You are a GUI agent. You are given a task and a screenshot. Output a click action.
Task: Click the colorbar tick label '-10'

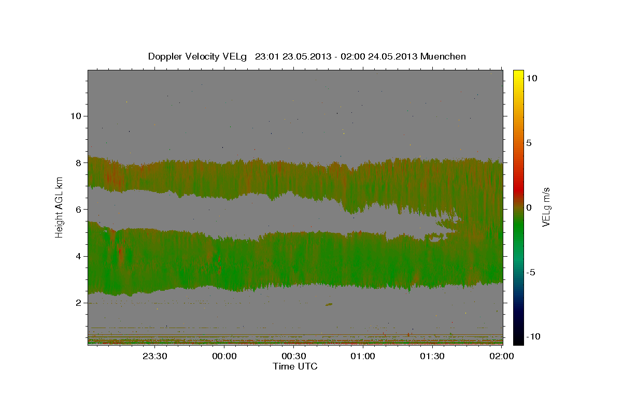(532, 337)
